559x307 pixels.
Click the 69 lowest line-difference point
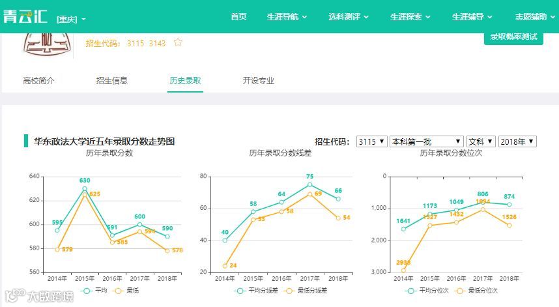310,194
